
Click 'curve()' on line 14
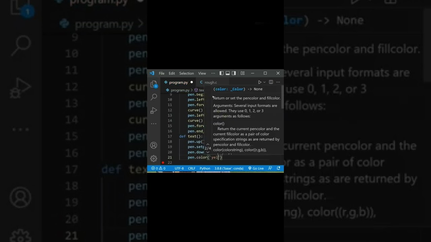195,121
